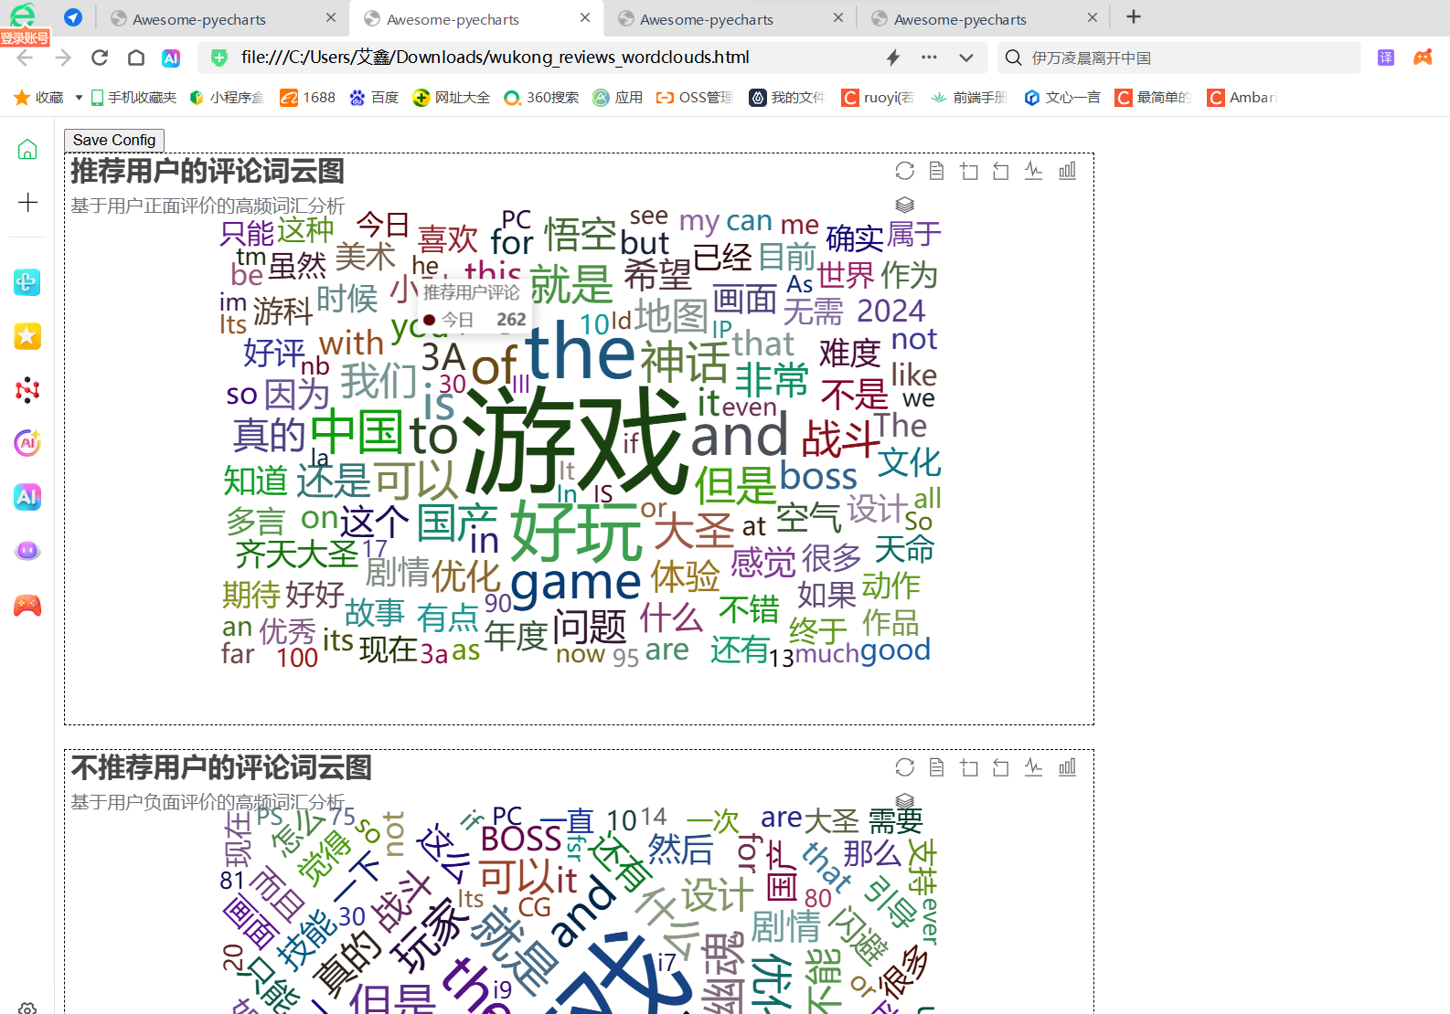Go back to previous page

tap(25, 58)
